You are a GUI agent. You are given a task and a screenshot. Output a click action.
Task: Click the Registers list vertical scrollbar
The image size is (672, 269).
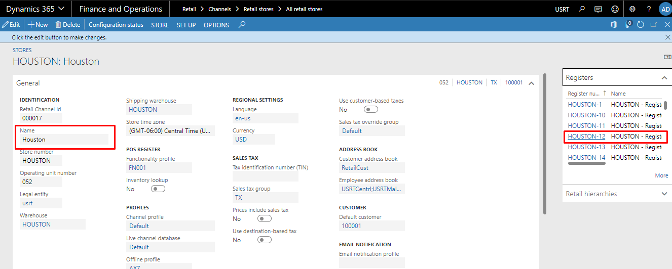[665, 105]
